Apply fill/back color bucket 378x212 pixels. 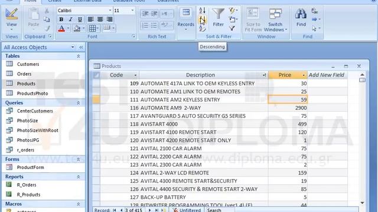pyautogui.click(x=77, y=29)
